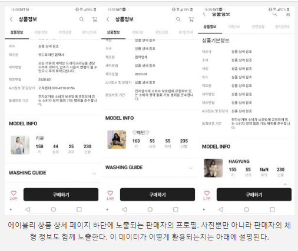Select the 문의/안내 tab beside 리뷰 68
298x251 pixels.
pos(186,32)
